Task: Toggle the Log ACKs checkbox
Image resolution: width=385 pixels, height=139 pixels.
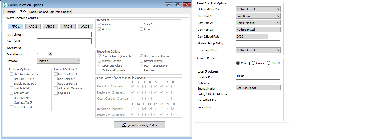Action: pos(56,93)
